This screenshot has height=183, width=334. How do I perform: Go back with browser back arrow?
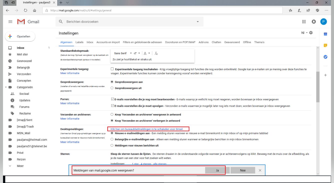[7, 10]
